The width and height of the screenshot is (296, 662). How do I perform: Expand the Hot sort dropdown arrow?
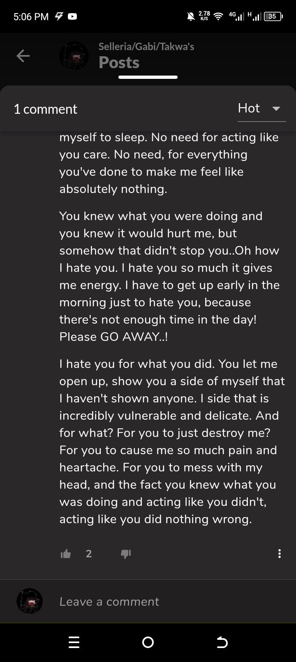(x=276, y=109)
